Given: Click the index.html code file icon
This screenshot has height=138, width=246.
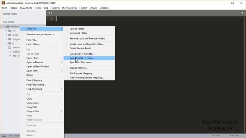Looking at the screenshot, I should 10,52.
